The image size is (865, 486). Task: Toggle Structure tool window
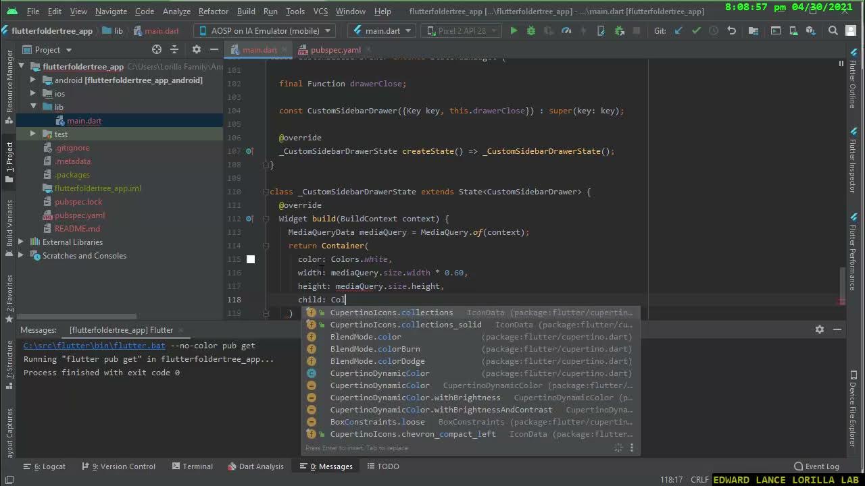(9, 365)
